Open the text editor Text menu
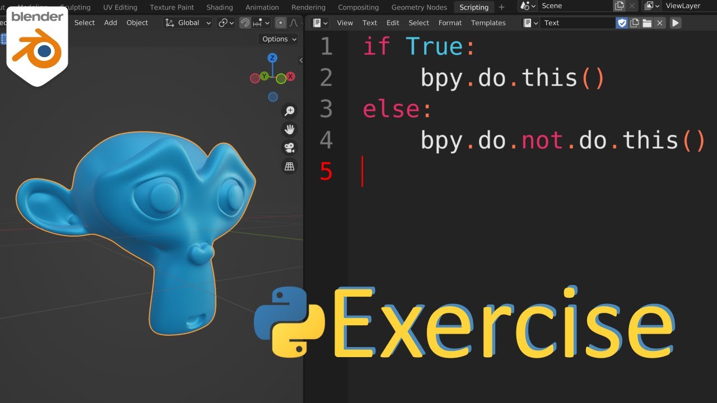717x403 pixels. (370, 23)
